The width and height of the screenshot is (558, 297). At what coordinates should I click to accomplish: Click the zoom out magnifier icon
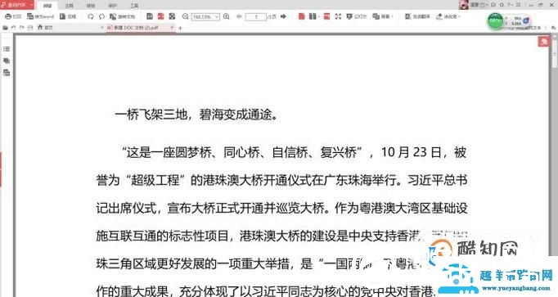pyautogui.click(x=186, y=16)
